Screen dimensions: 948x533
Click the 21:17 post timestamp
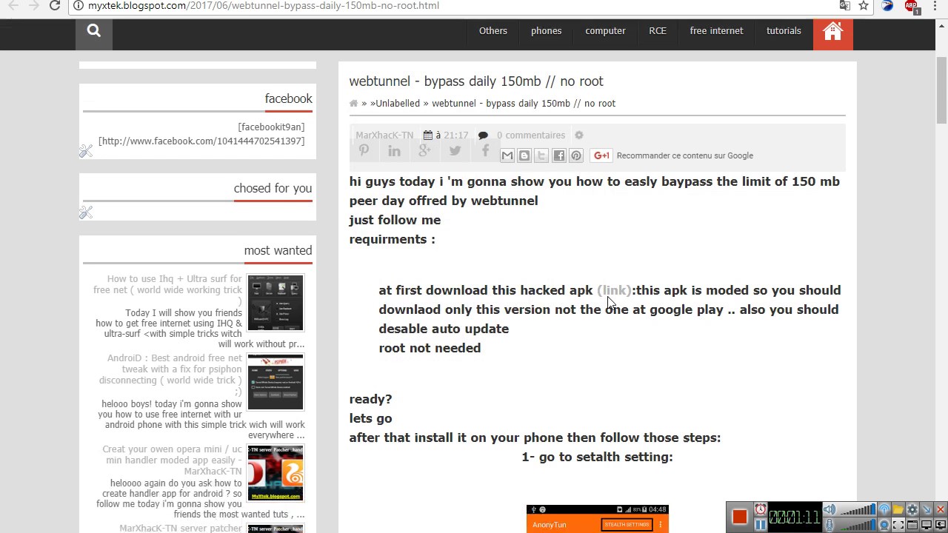point(456,135)
